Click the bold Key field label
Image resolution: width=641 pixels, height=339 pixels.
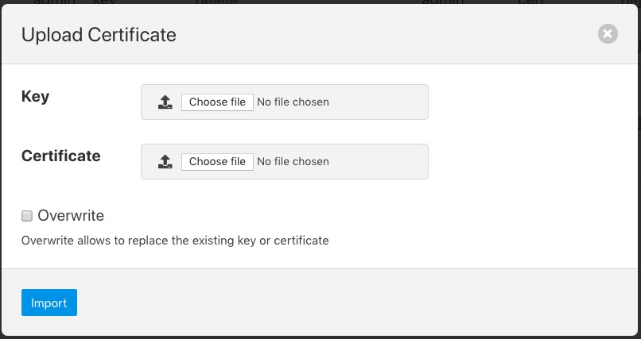click(35, 97)
